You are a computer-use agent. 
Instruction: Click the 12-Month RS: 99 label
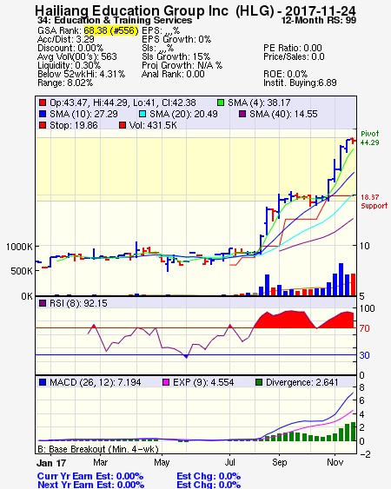(319, 21)
